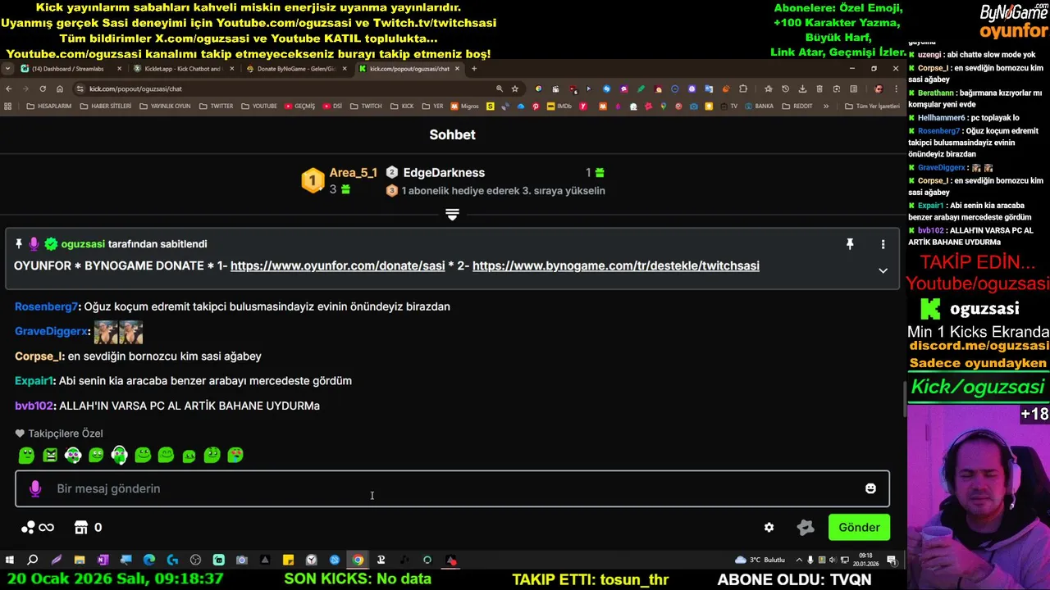The width and height of the screenshot is (1050, 590).
Task: Open HABER SİTELERİ bookmarks folder
Action: click(x=106, y=106)
